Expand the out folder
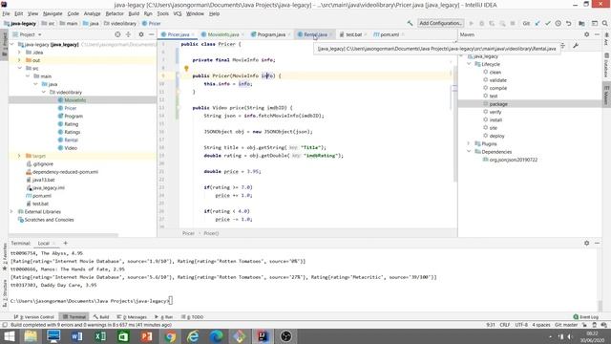This screenshot has height=344, width=611. [x=19, y=60]
